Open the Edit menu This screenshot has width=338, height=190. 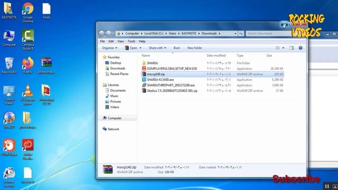pyautogui.click(x=111, y=41)
